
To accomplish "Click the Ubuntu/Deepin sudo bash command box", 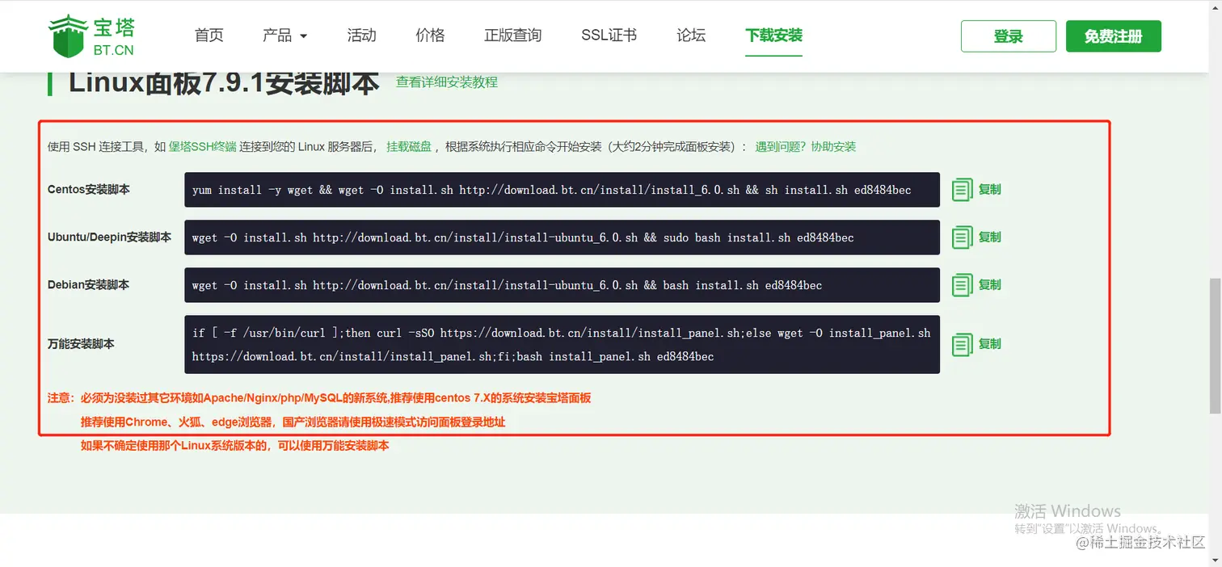I will click(x=562, y=237).
